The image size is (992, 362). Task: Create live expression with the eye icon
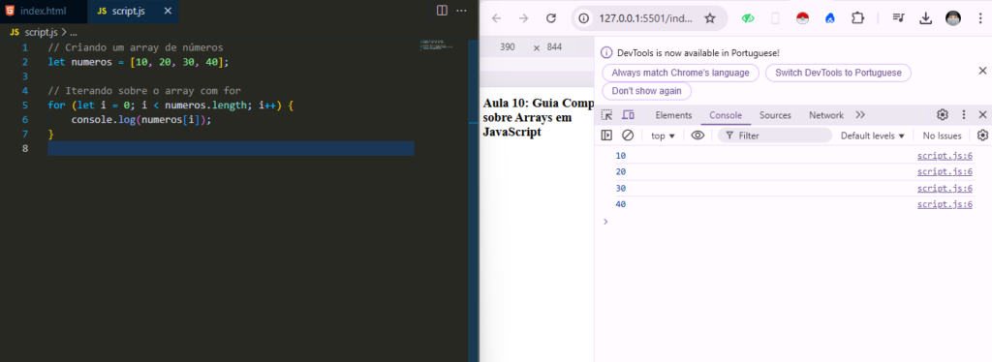click(697, 136)
